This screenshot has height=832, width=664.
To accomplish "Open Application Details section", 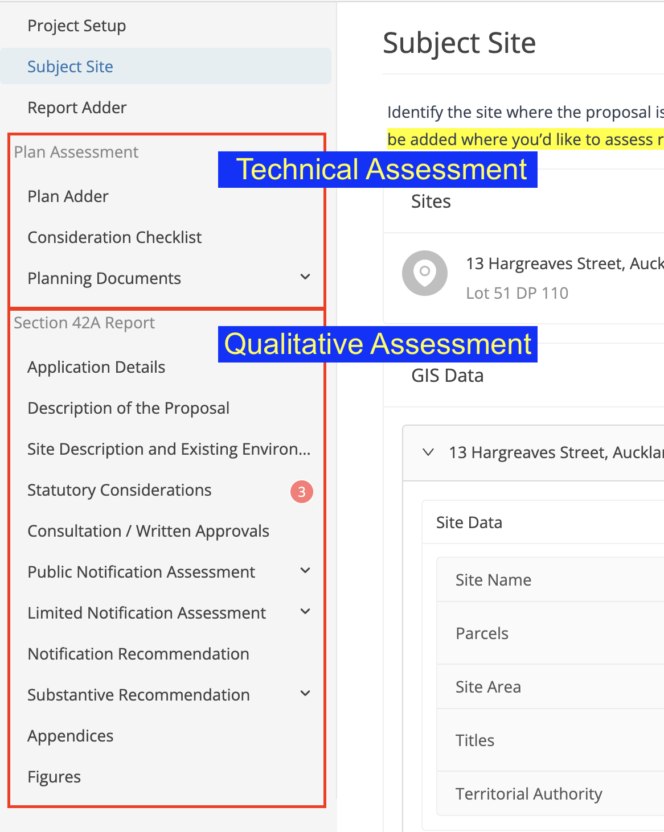I will (96, 367).
